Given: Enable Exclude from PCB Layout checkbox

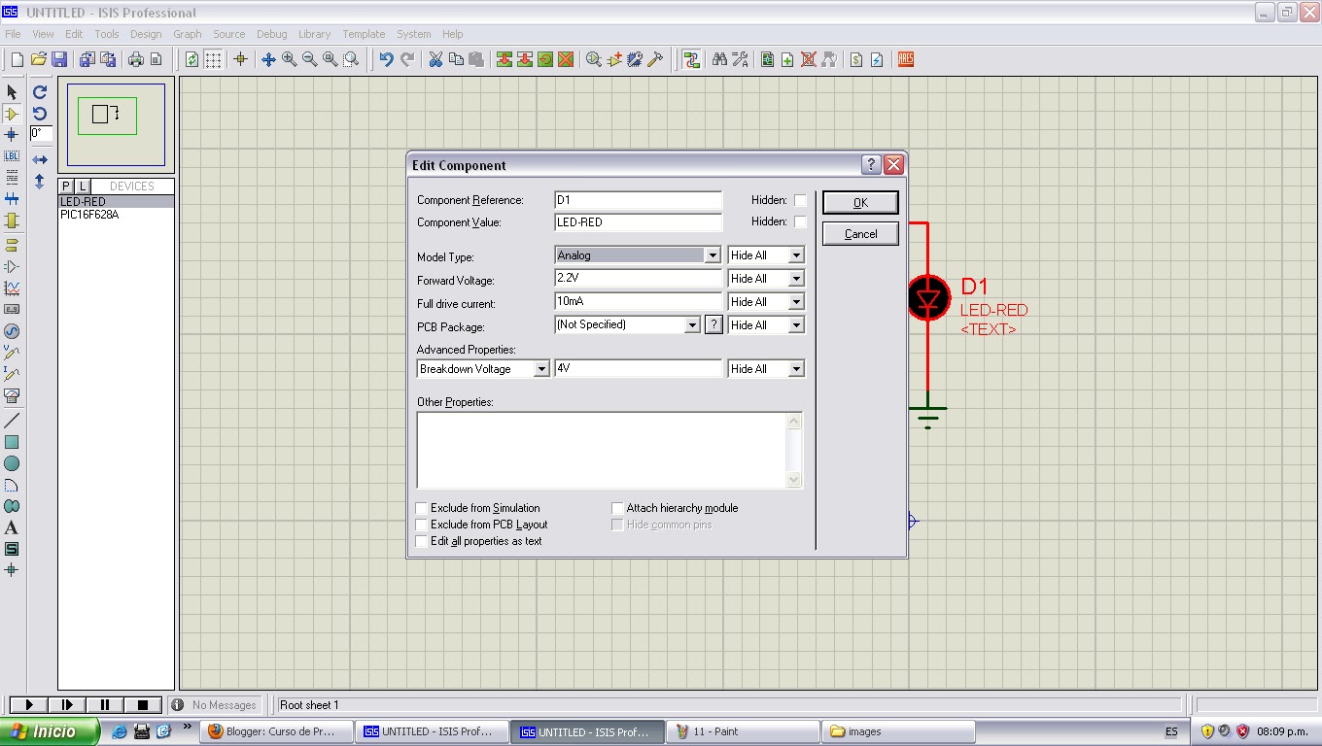Looking at the screenshot, I should point(421,525).
